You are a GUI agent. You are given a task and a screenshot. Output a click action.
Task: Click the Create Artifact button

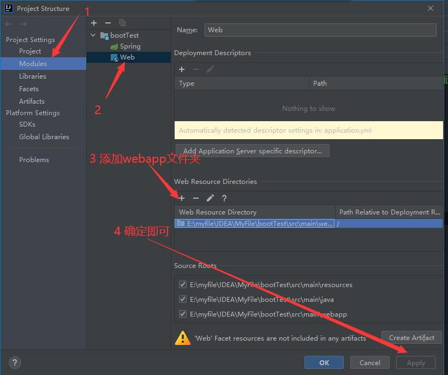point(411,338)
